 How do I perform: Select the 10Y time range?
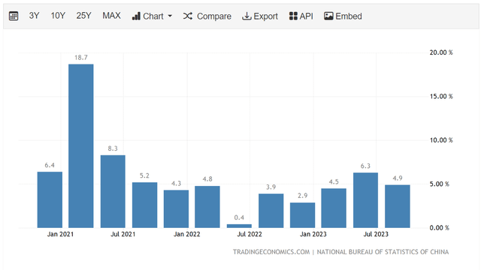click(58, 16)
